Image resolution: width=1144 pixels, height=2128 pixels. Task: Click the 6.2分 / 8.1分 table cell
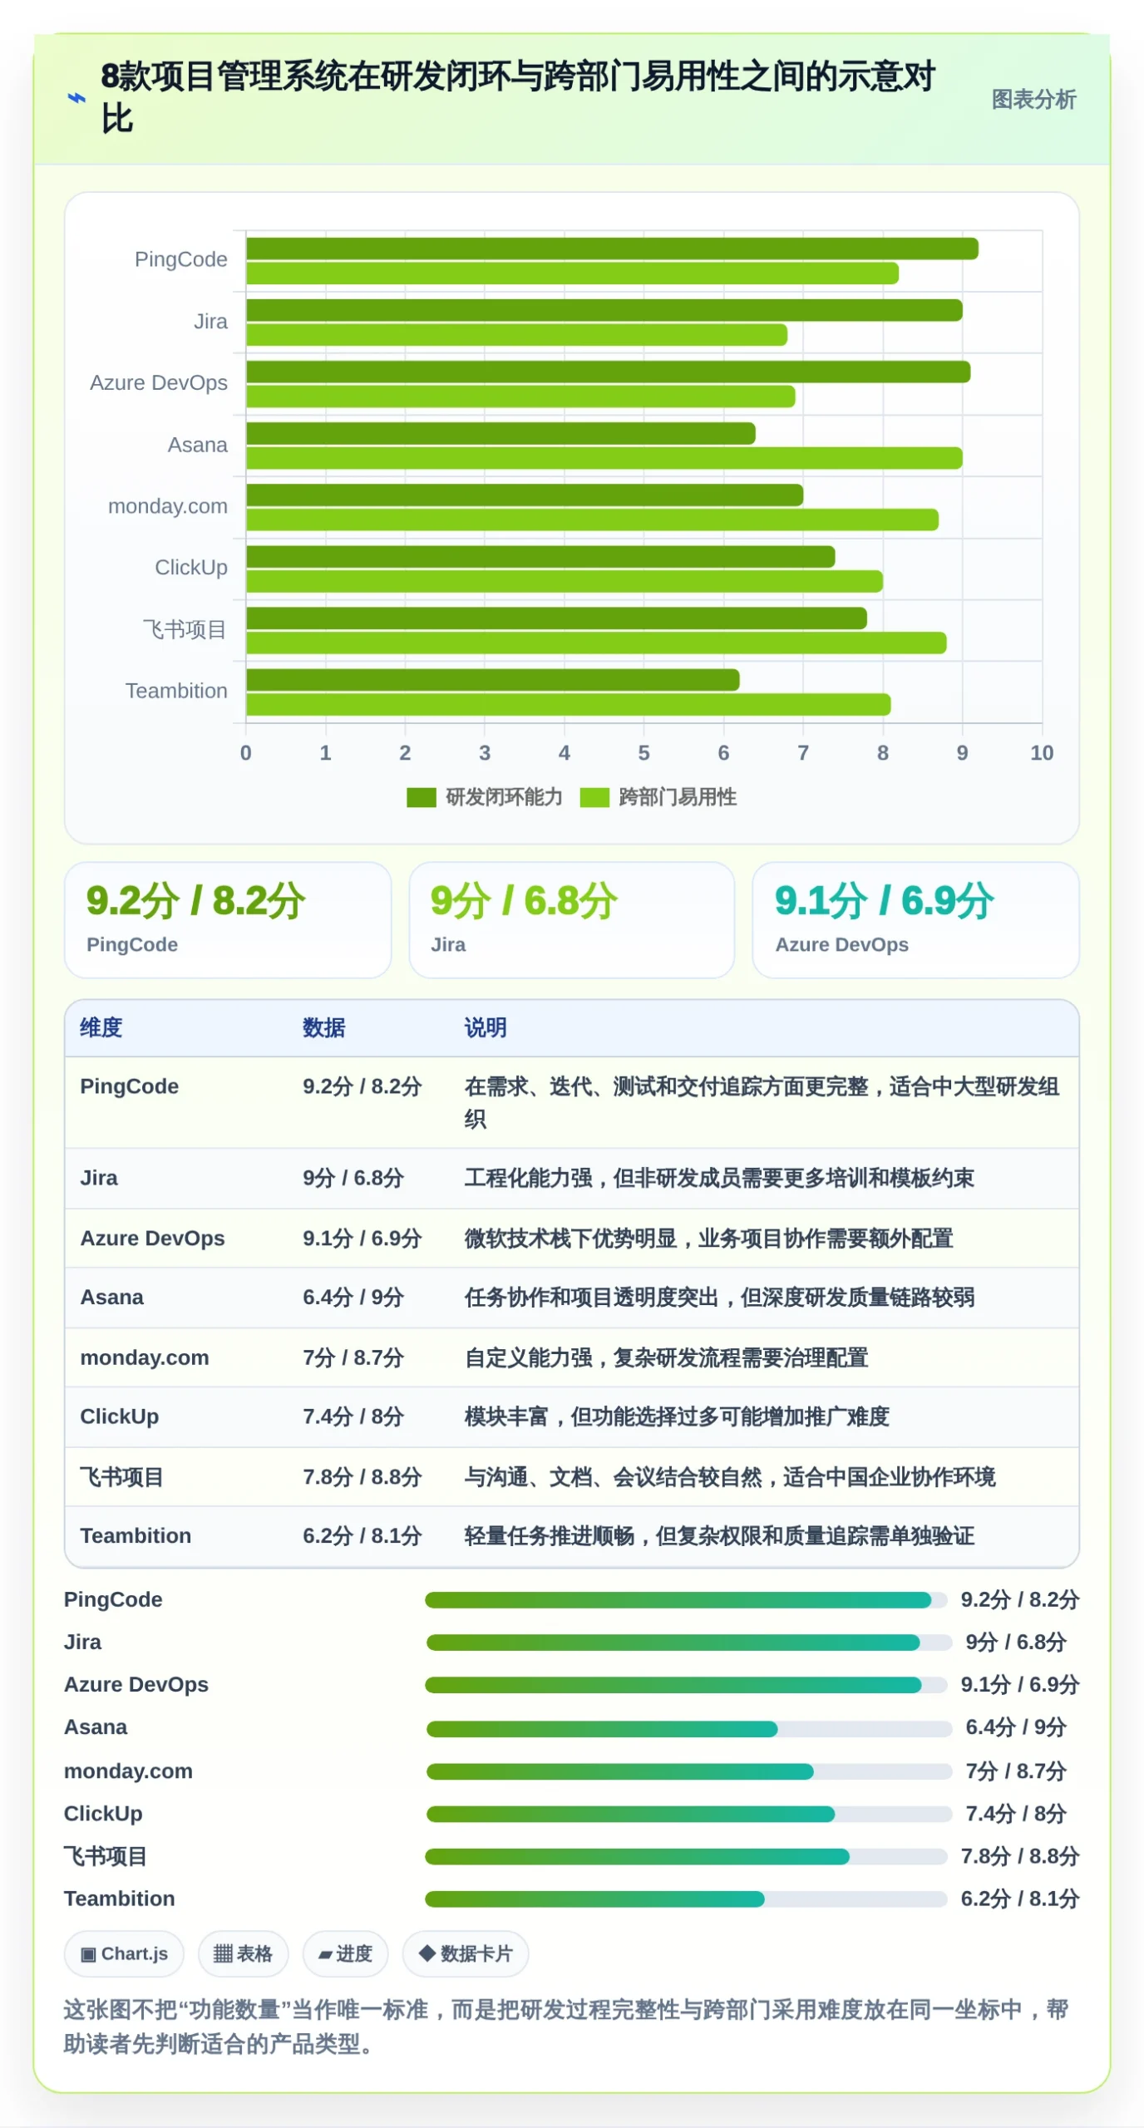362,1535
